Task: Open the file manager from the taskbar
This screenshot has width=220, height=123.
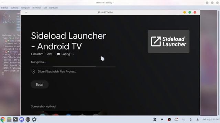Action: [x=9, y=120]
